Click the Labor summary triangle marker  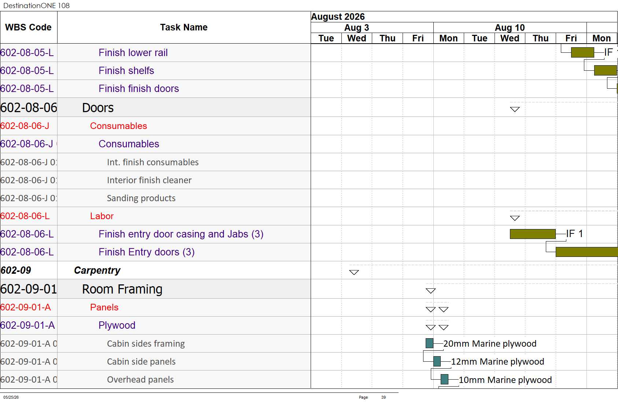(515, 218)
